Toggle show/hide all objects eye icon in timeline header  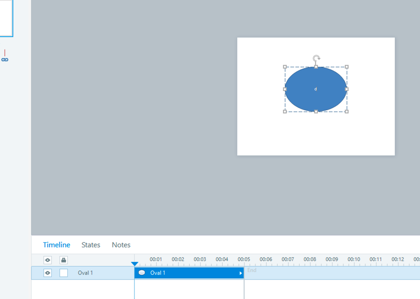click(x=48, y=260)
